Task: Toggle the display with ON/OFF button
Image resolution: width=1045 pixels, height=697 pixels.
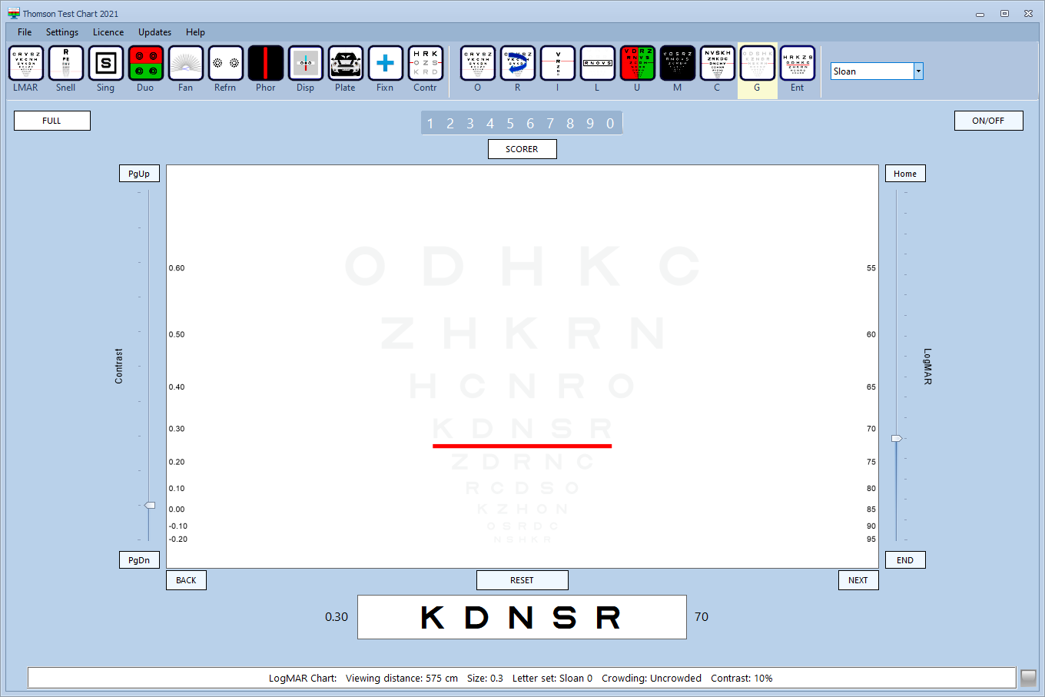Action: (988, 121)
